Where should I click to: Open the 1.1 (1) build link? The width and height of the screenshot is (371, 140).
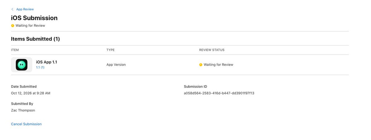(x=40, y=67)
